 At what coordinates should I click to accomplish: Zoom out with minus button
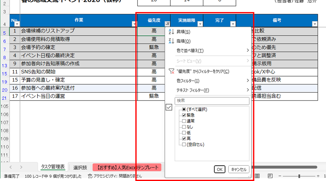pyautogui.click(x=280, y=176)
